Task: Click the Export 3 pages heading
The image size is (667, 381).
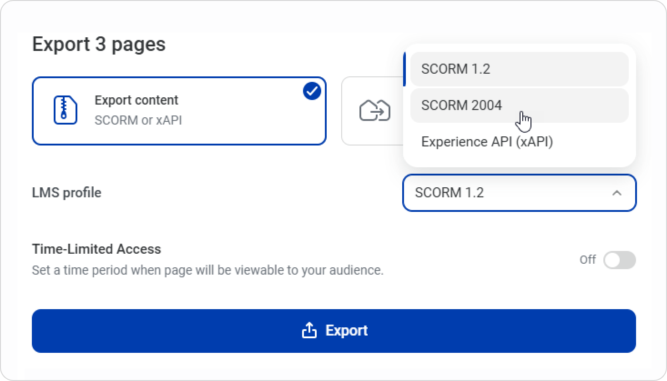Action: coord(99,45)
